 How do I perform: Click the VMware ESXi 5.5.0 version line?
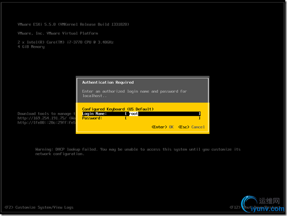click(x=73, y=25)
